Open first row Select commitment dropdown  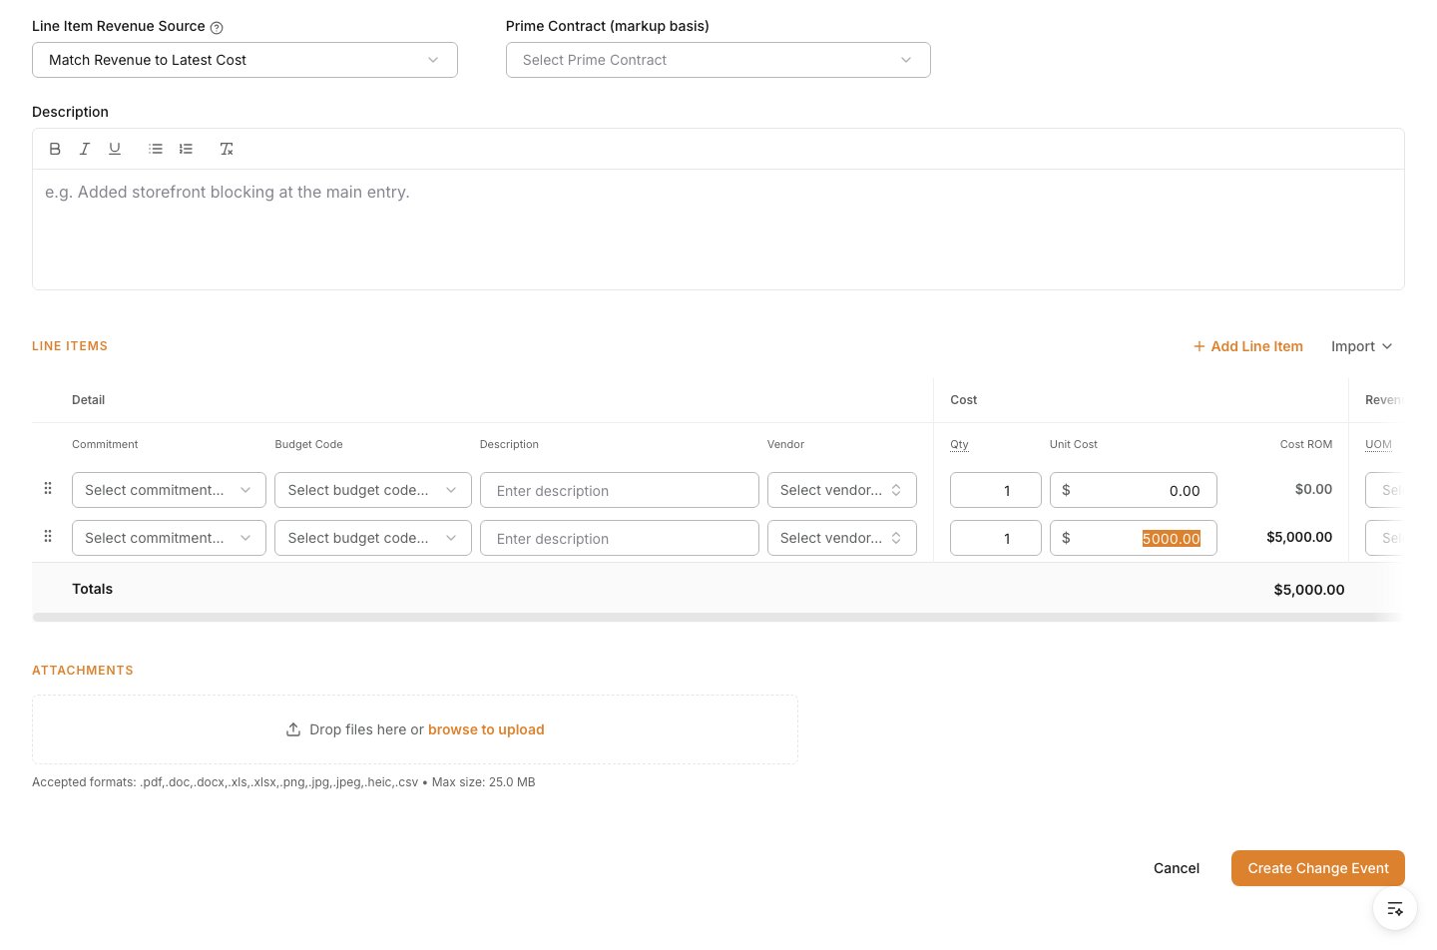tap(169, 490)
